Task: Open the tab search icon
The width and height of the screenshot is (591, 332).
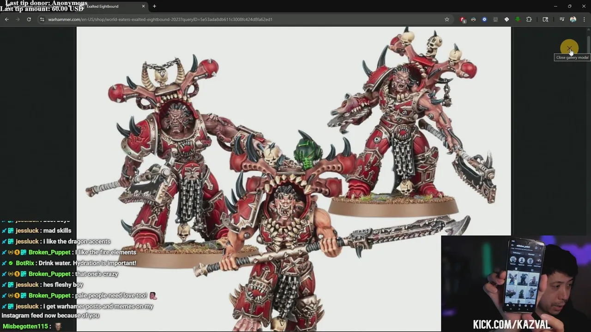Action: [x=545, y=19]
